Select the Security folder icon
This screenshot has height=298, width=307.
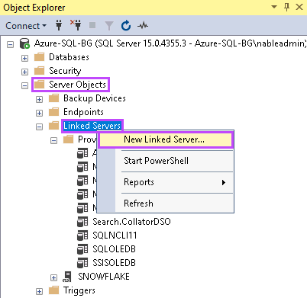(39, 71)
